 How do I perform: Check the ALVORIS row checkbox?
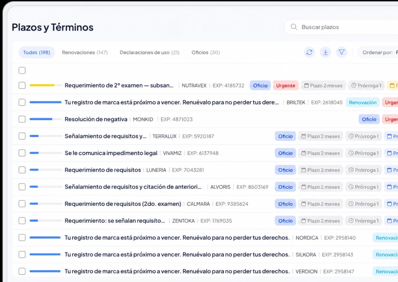[22, 187]
